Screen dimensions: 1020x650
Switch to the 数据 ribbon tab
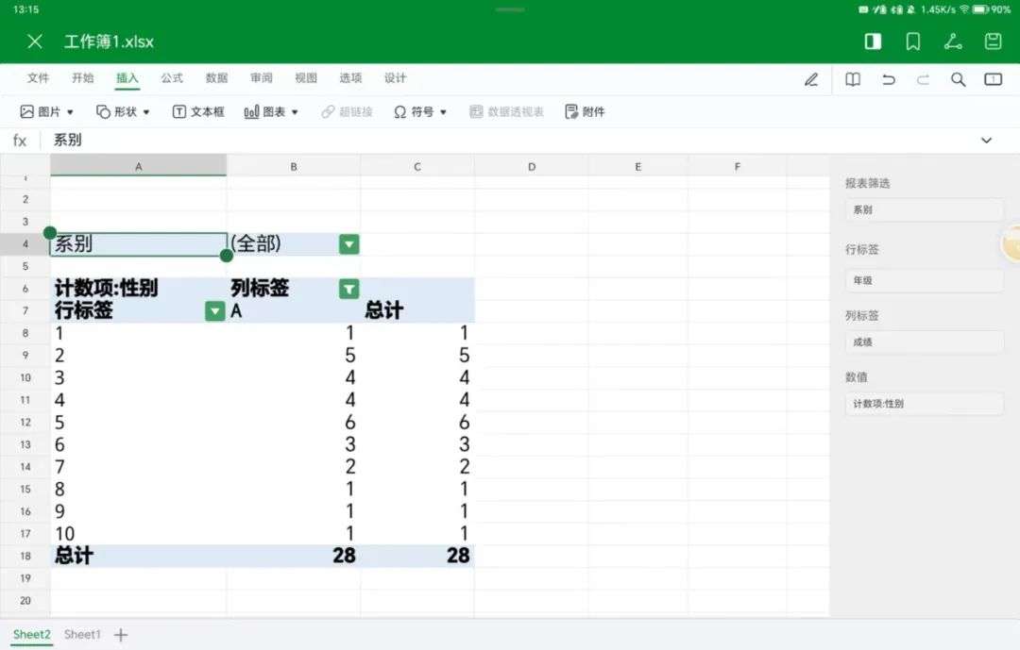[215, 78]
